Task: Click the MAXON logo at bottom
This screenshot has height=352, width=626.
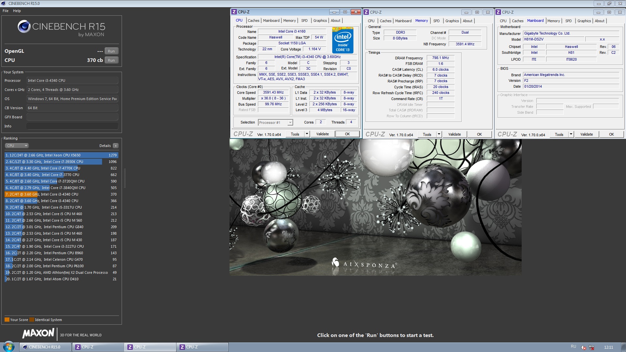Action: 38,333
